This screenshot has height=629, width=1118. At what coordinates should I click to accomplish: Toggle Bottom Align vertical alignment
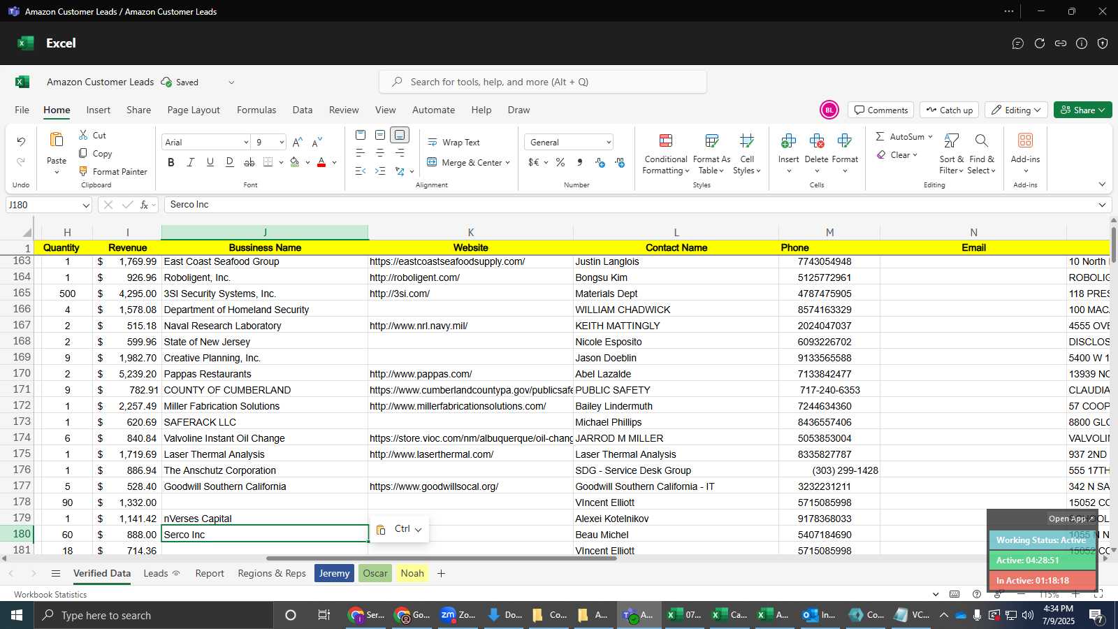400,135
